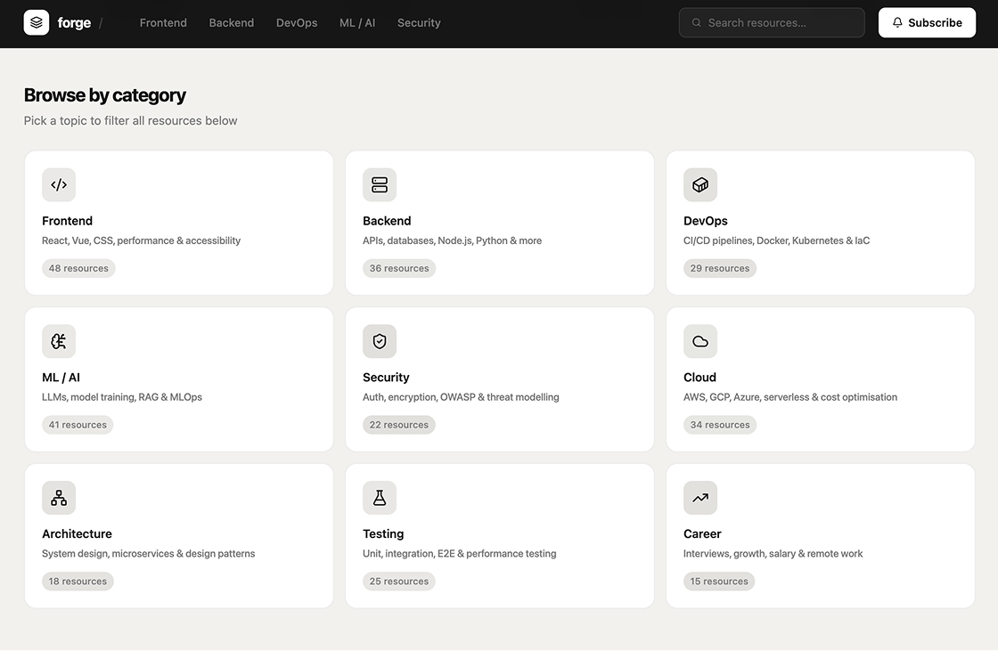
Task: Click the forge logo icon
Action: pyautogui.click(x=36, y=22)
